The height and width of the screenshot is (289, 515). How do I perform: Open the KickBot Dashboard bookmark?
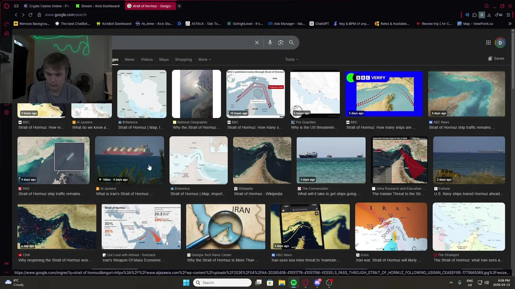(114, 24)
